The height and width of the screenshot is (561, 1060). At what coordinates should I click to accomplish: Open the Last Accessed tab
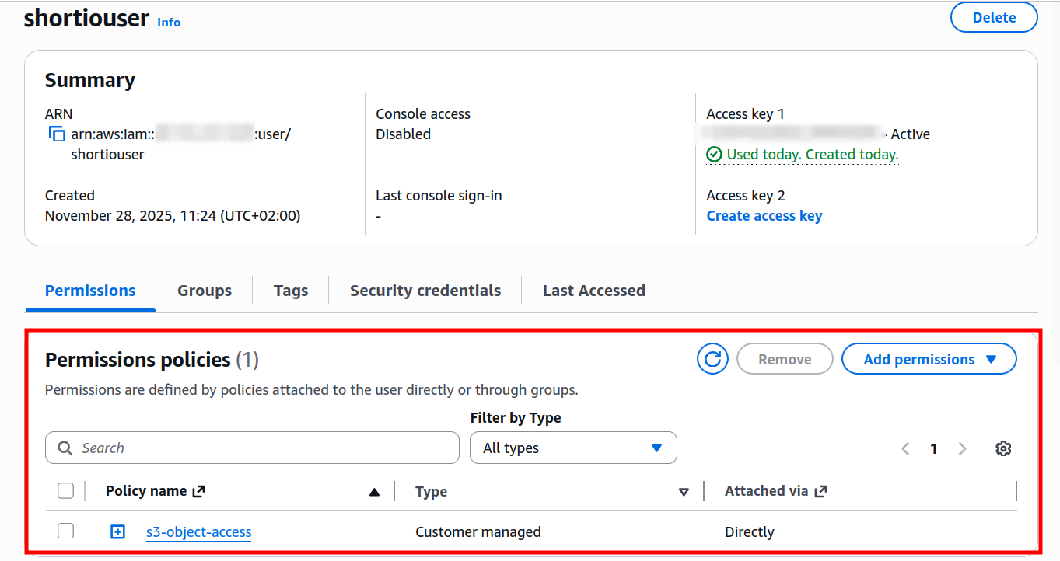coord(593,290)
